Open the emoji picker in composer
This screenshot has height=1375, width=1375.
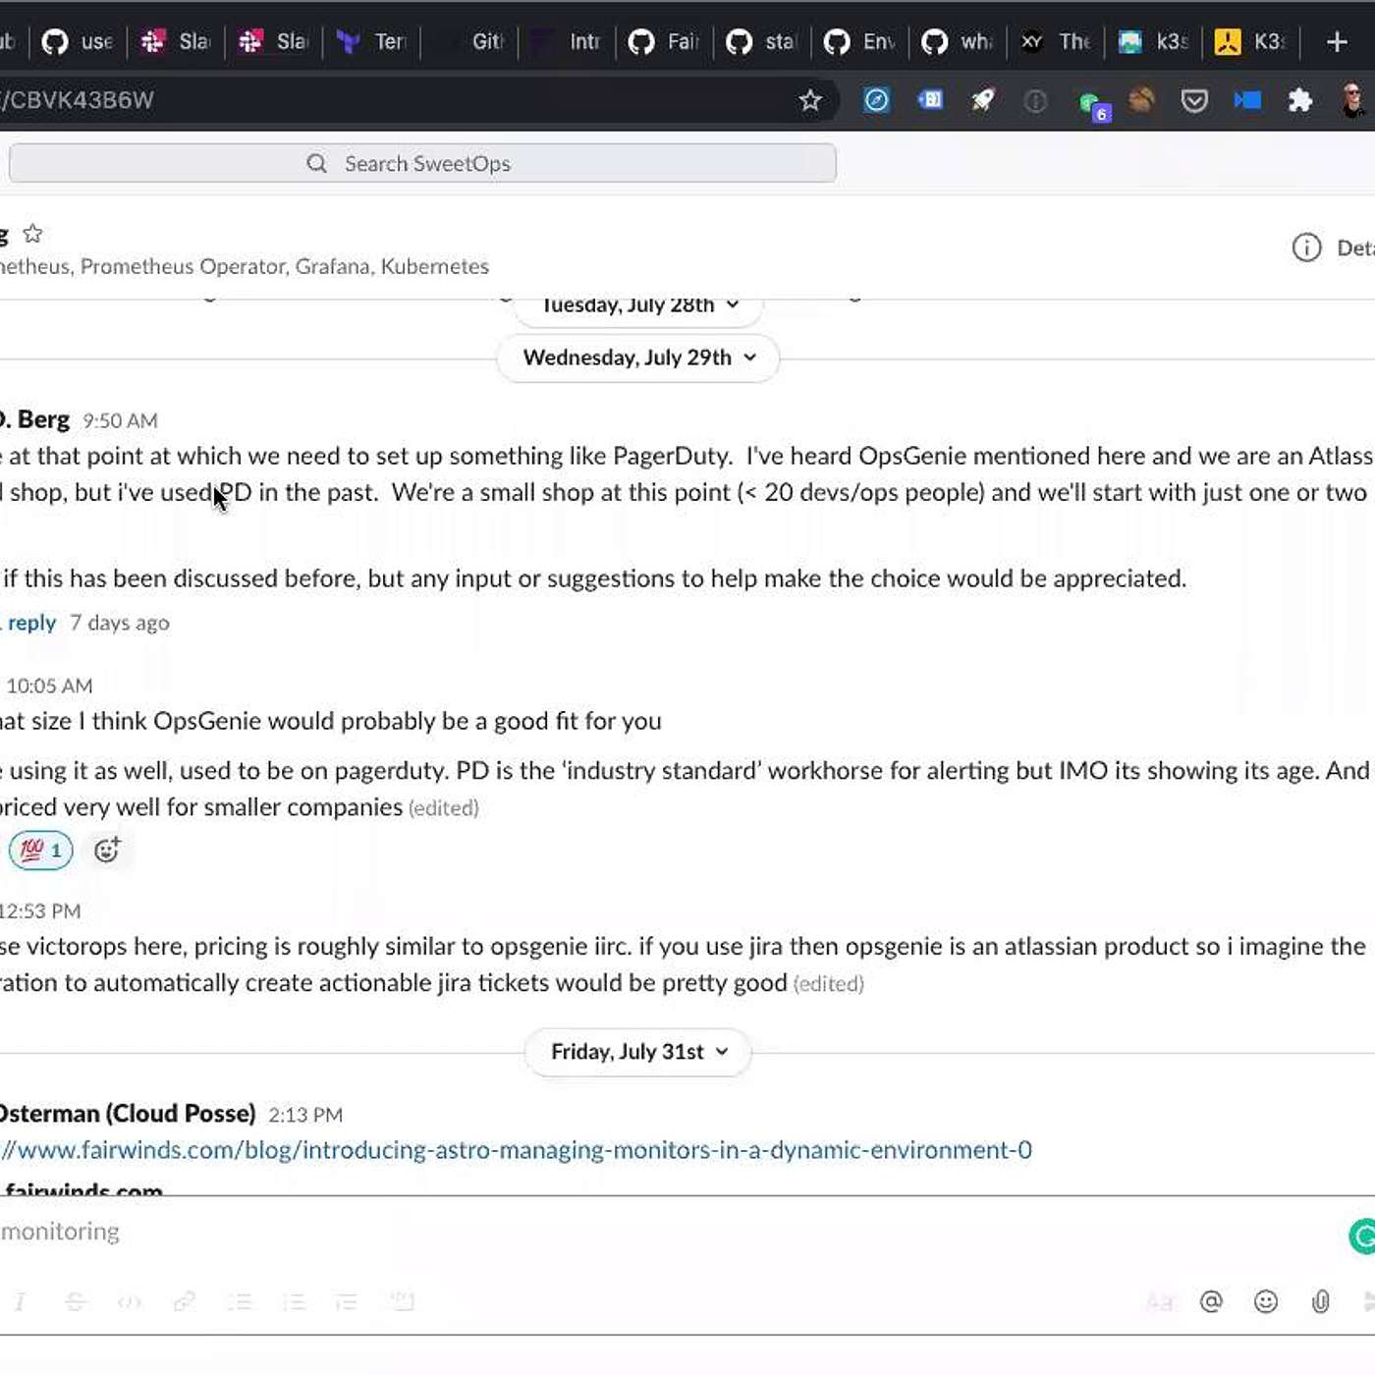point(1266,1301)
